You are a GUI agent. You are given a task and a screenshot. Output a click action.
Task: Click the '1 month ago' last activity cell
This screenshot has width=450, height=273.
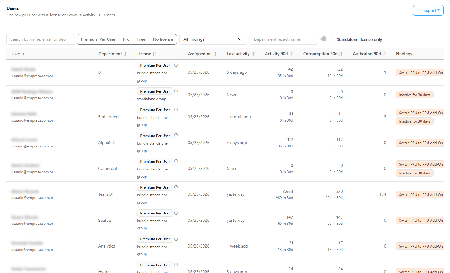click(x=239, y=117)
